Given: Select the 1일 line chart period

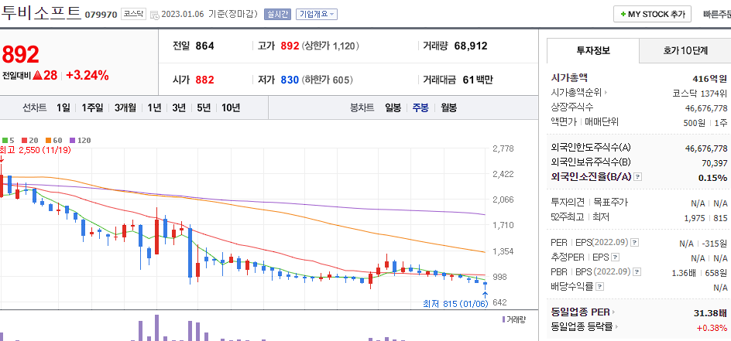Looking at the screenshot, I should pyautogui.click(x=63, y=108).
